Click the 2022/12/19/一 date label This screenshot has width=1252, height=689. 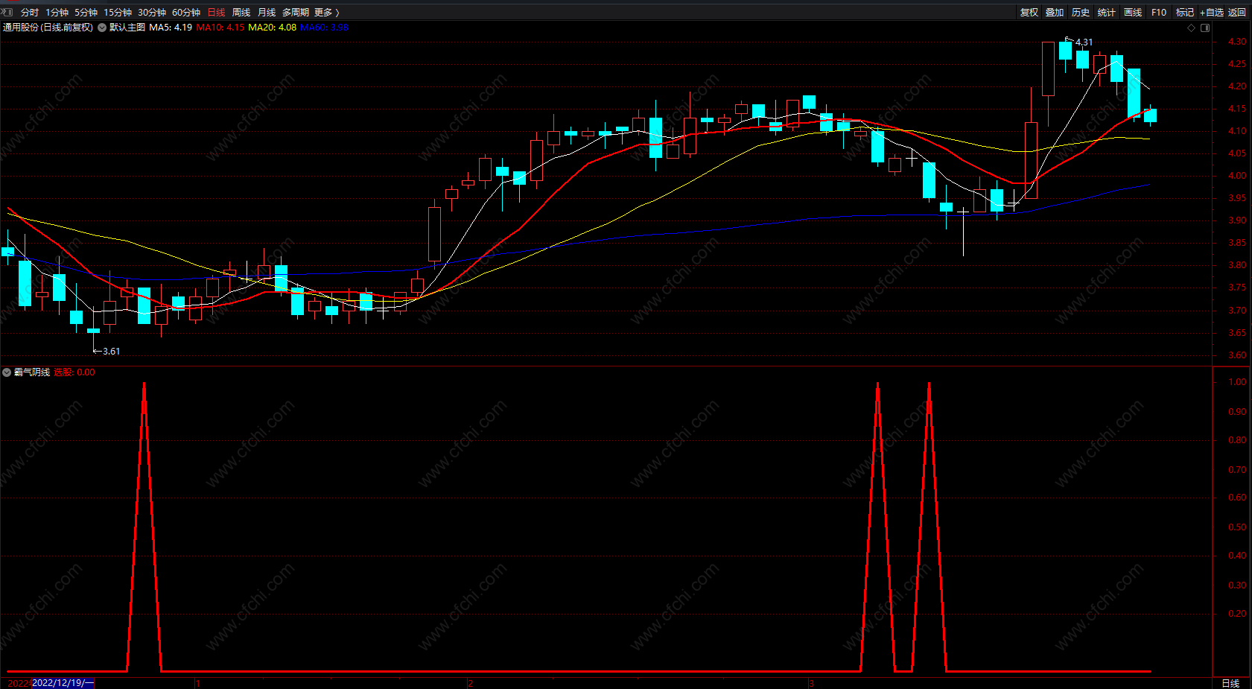63,683
